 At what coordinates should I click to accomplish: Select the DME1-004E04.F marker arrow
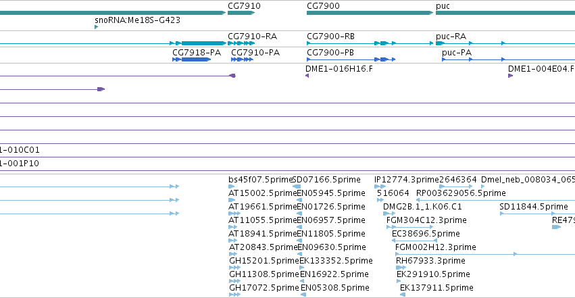pyautogui.click(x=510, y=76)
